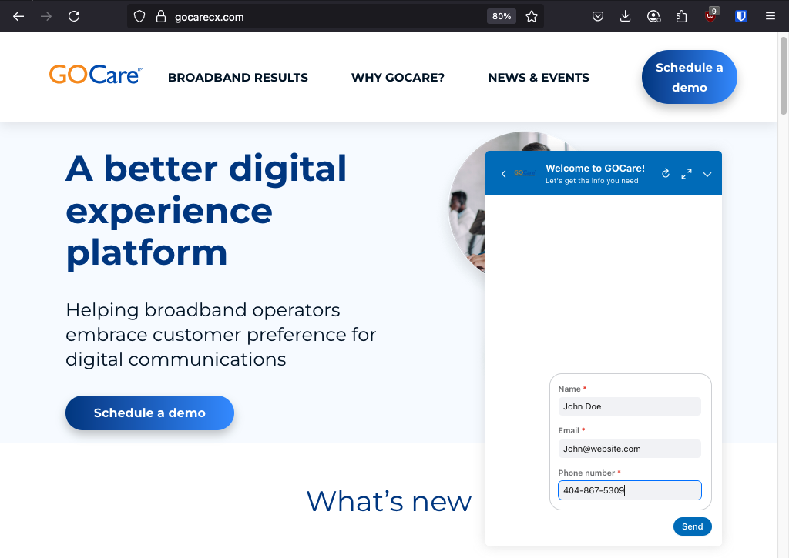Click the Phone number input field
Screen dimensions: 789x558
(x=630, y=490)
